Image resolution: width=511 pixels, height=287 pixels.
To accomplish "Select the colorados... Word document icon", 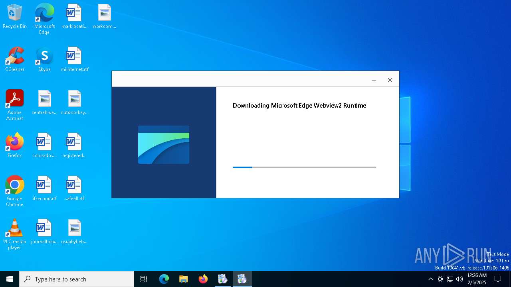I will [44, 146].
